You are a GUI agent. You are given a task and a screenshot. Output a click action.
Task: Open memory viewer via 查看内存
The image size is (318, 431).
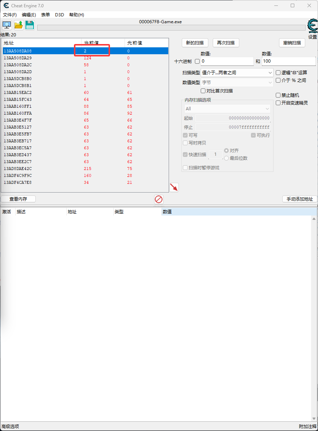click(x=18, y=199)
